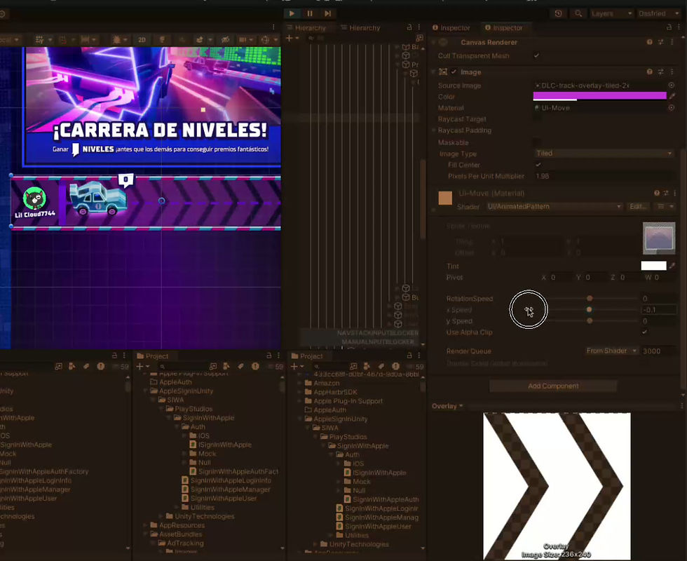
Task: Open the editor search magnifier icon
Action: tap(578, 13)
